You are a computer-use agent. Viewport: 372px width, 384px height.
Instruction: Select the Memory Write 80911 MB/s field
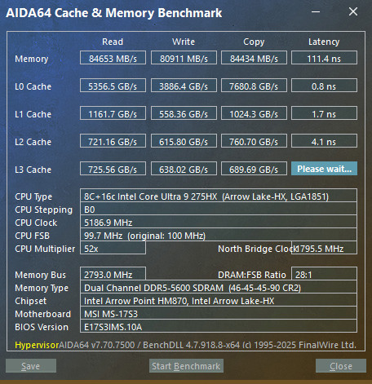[x=184, y=58]
